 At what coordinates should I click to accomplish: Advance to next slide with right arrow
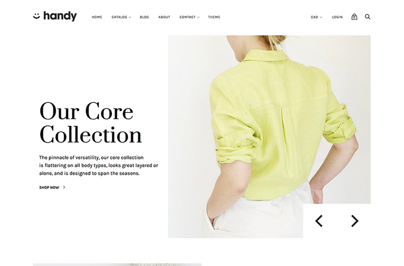pos(355,221)
